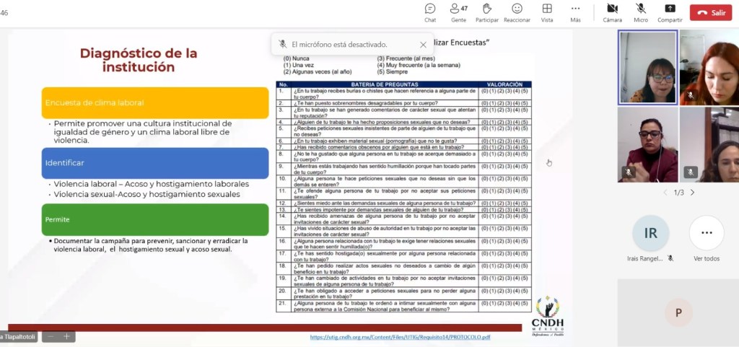
Task: Turn on the Cámara
Action: click(612, 12)
